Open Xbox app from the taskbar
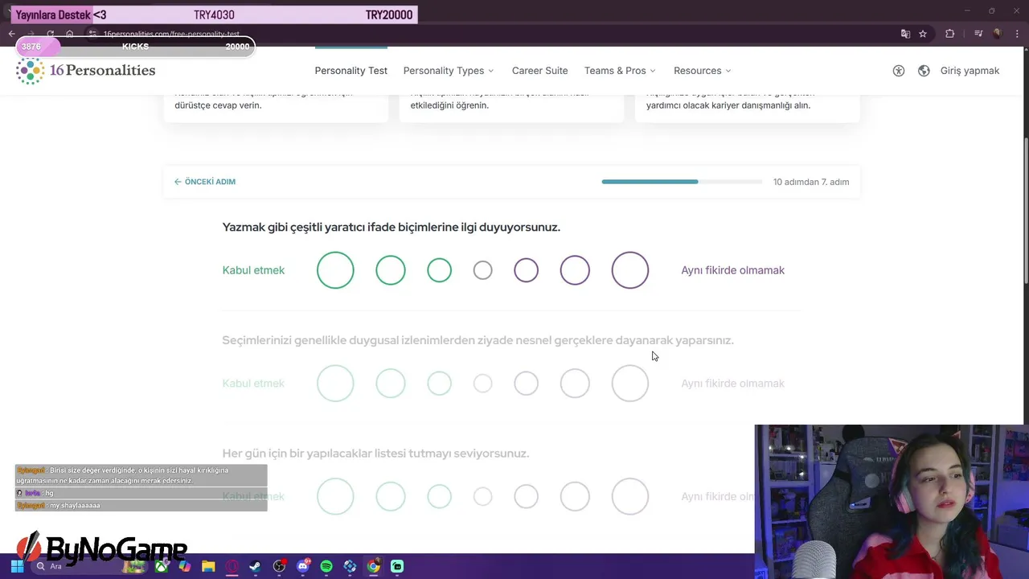The width and height of the screenshot is (1029, 579). [x=162, y=566]
